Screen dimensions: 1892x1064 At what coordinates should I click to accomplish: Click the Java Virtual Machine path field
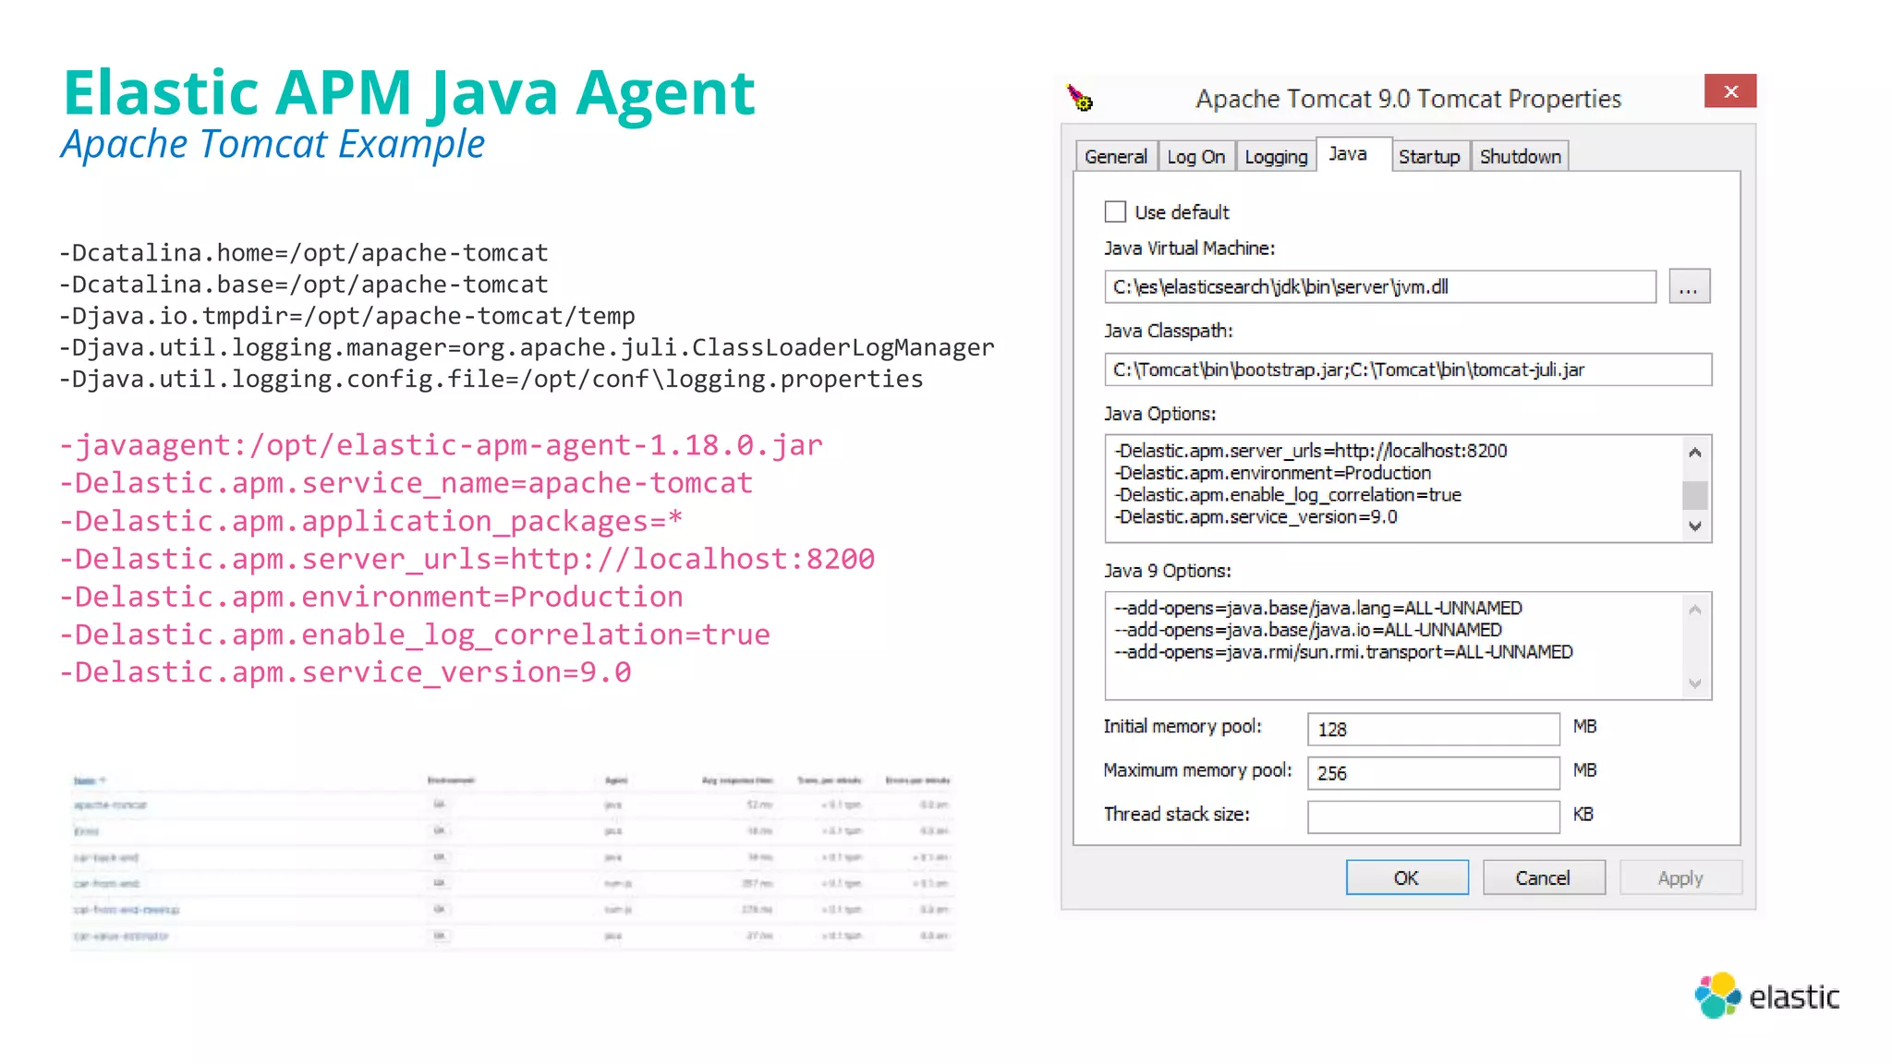pyautogui.click(x=1380, y=286)
